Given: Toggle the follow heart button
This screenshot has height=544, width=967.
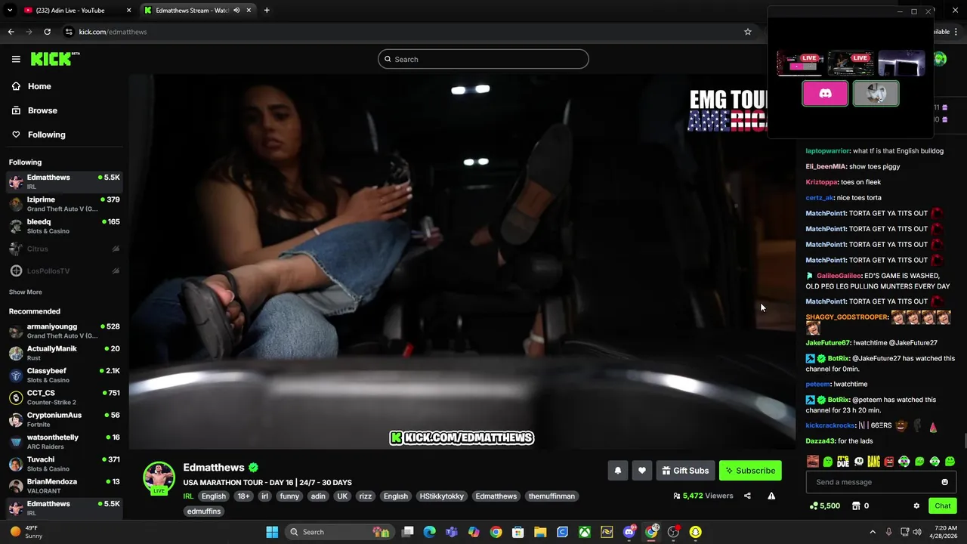Looking at the screenshot, I should pyautogui.click(x=642, y=471).
